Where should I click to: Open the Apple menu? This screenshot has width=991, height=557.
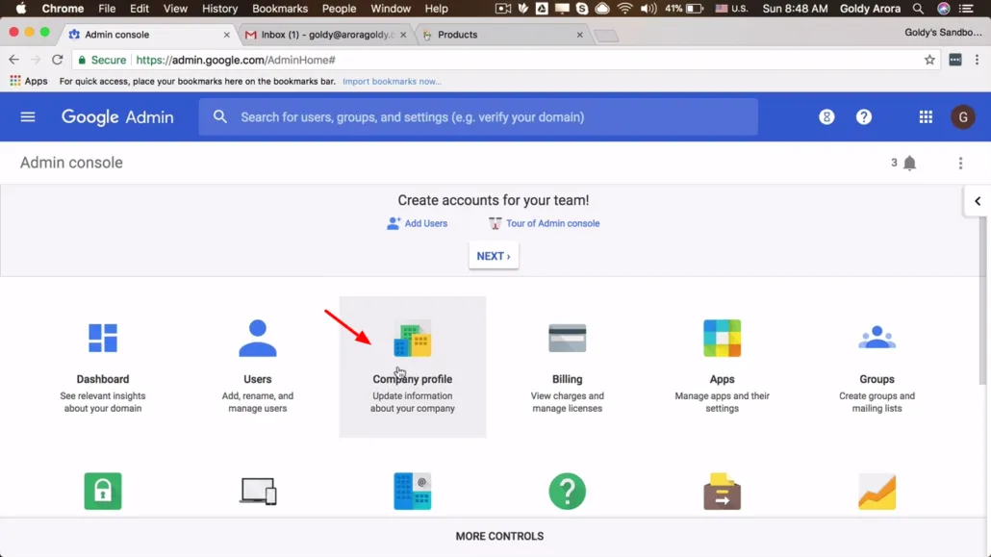20,9
